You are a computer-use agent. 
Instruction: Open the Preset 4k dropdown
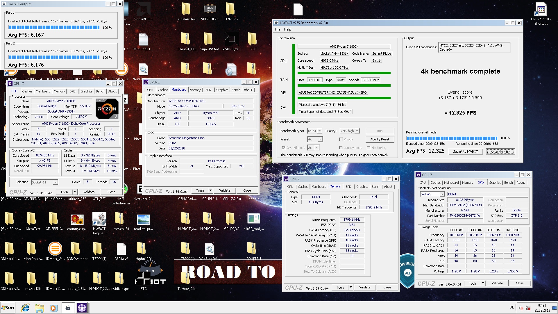pos(315,139)
